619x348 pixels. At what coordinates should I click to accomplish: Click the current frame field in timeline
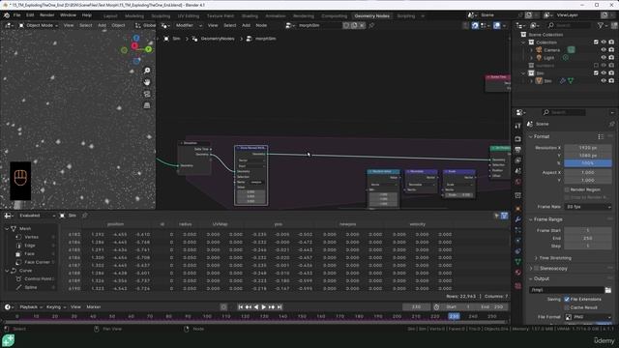coord(416,307)
